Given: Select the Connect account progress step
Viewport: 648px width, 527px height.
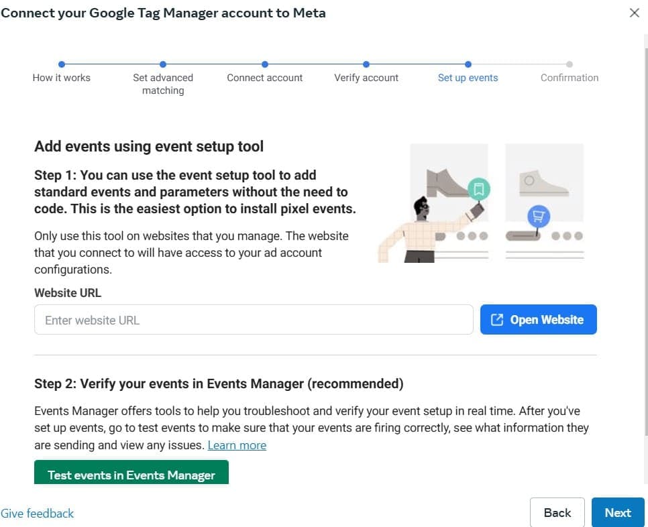Looking at the screenshot, I should [264, 64].
